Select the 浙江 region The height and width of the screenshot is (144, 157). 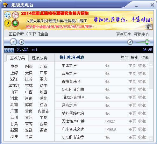click(14, 79)
